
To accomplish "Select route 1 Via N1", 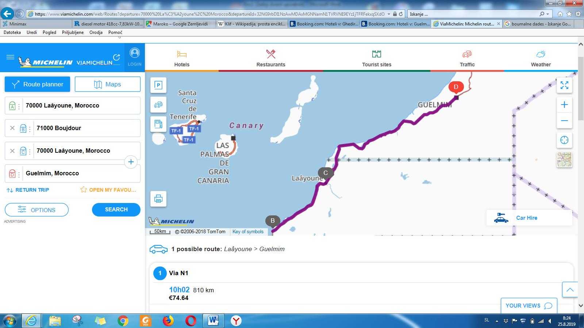I will 178,273.
